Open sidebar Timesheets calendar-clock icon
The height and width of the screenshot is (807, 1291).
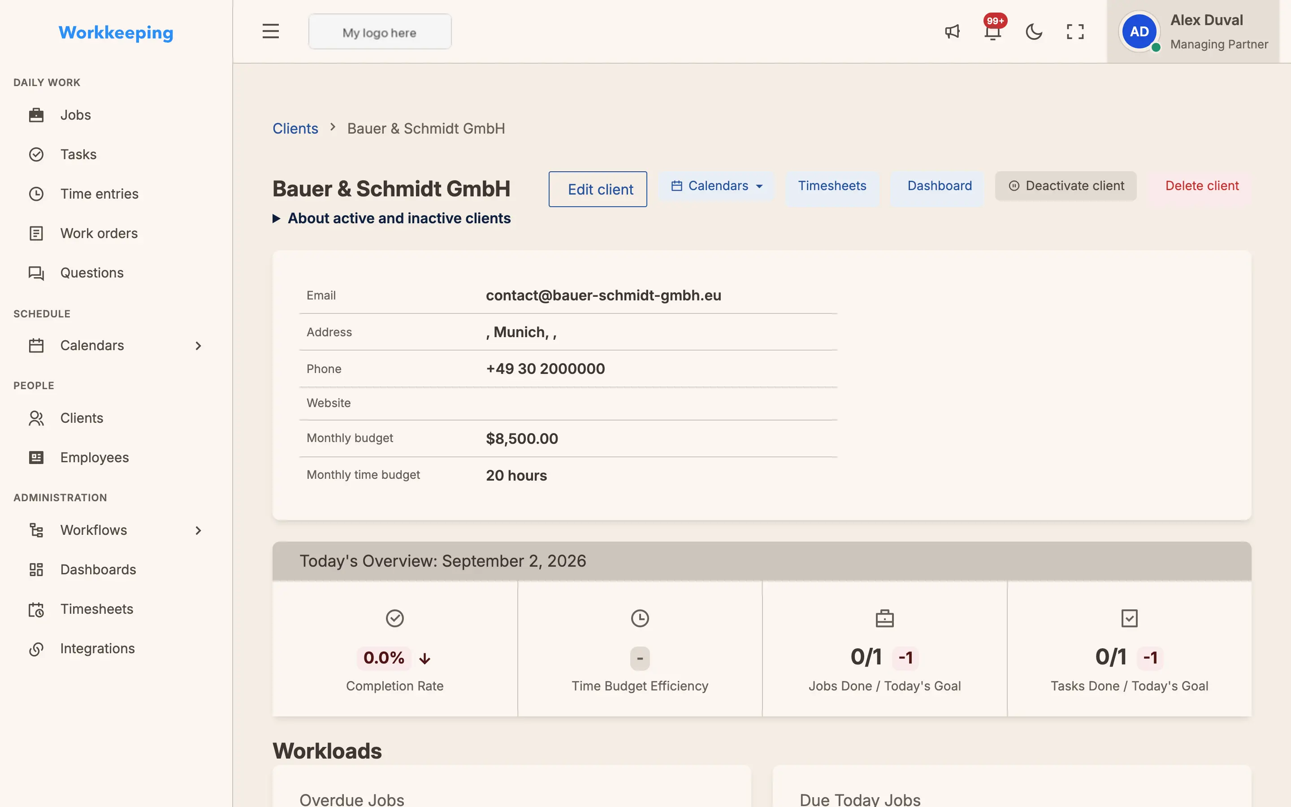click(36, 609)
